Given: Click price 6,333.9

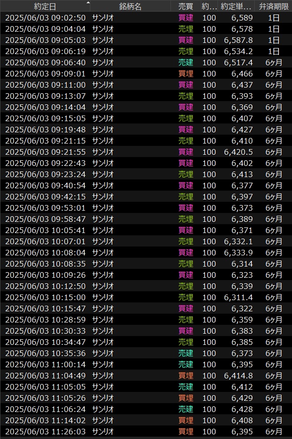Looking at the screenshot, I should click(x=238, y=253).
